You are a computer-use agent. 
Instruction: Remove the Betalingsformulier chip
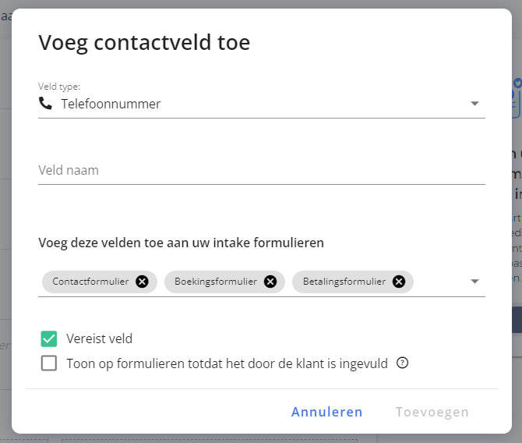[x=399, y=282]
